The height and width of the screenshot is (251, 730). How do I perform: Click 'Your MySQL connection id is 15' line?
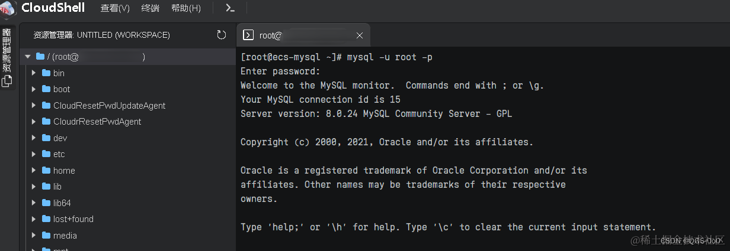tap(321, 100)
